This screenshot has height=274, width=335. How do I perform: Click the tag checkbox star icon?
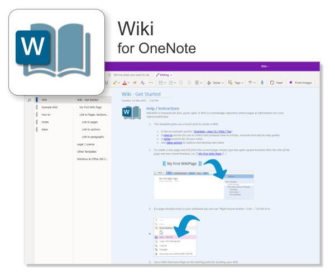230,83
